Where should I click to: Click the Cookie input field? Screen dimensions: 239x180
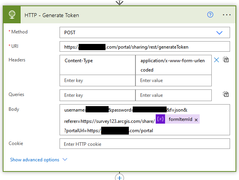click(x=144, y=144)
